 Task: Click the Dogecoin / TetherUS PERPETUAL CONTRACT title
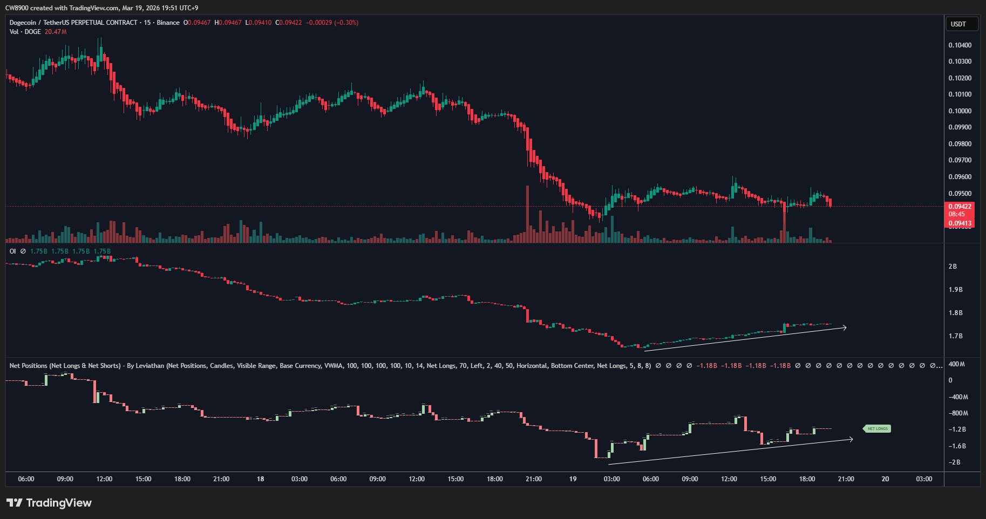pyautogui.click(x=73, y=23)
